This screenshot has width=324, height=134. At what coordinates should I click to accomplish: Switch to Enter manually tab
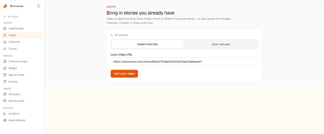(221, 44)
